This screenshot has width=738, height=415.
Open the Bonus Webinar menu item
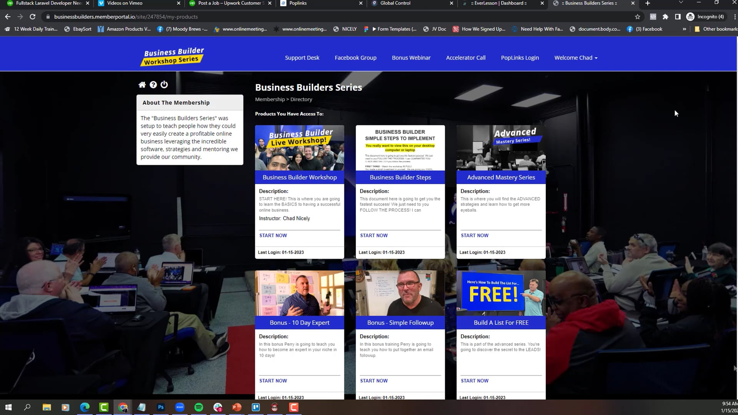click(411, 58)
